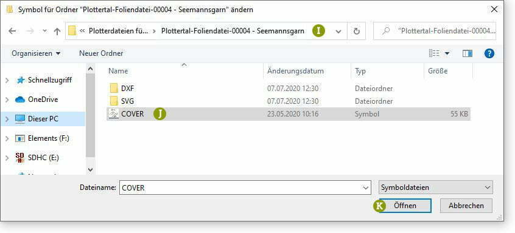Click the 55 KB size cell
Image resolution: width=515 pixels, height=233 pixels.
click(460, 114)
